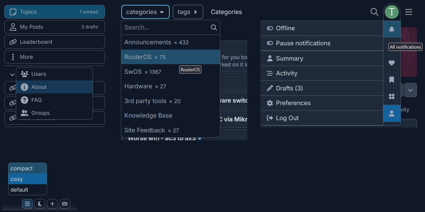The width and height of the screenshot is (425, 212).
Task: Click the T user avatar
Action: tap(392, 12)
